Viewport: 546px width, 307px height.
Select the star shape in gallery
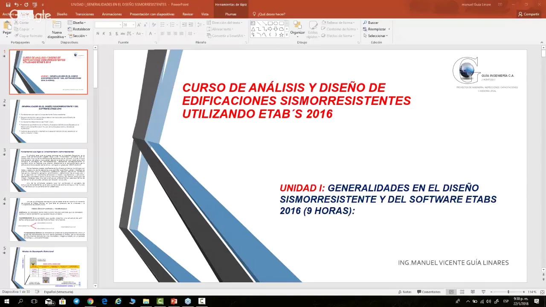point(281,35)
